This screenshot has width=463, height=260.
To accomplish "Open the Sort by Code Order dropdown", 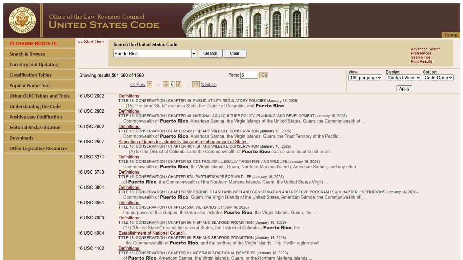I will [x=438, y=78].
